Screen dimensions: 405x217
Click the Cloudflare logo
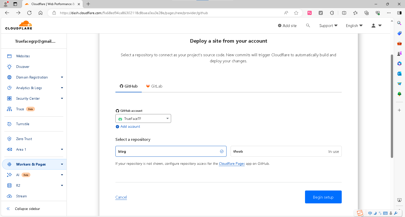click(19, 25)
